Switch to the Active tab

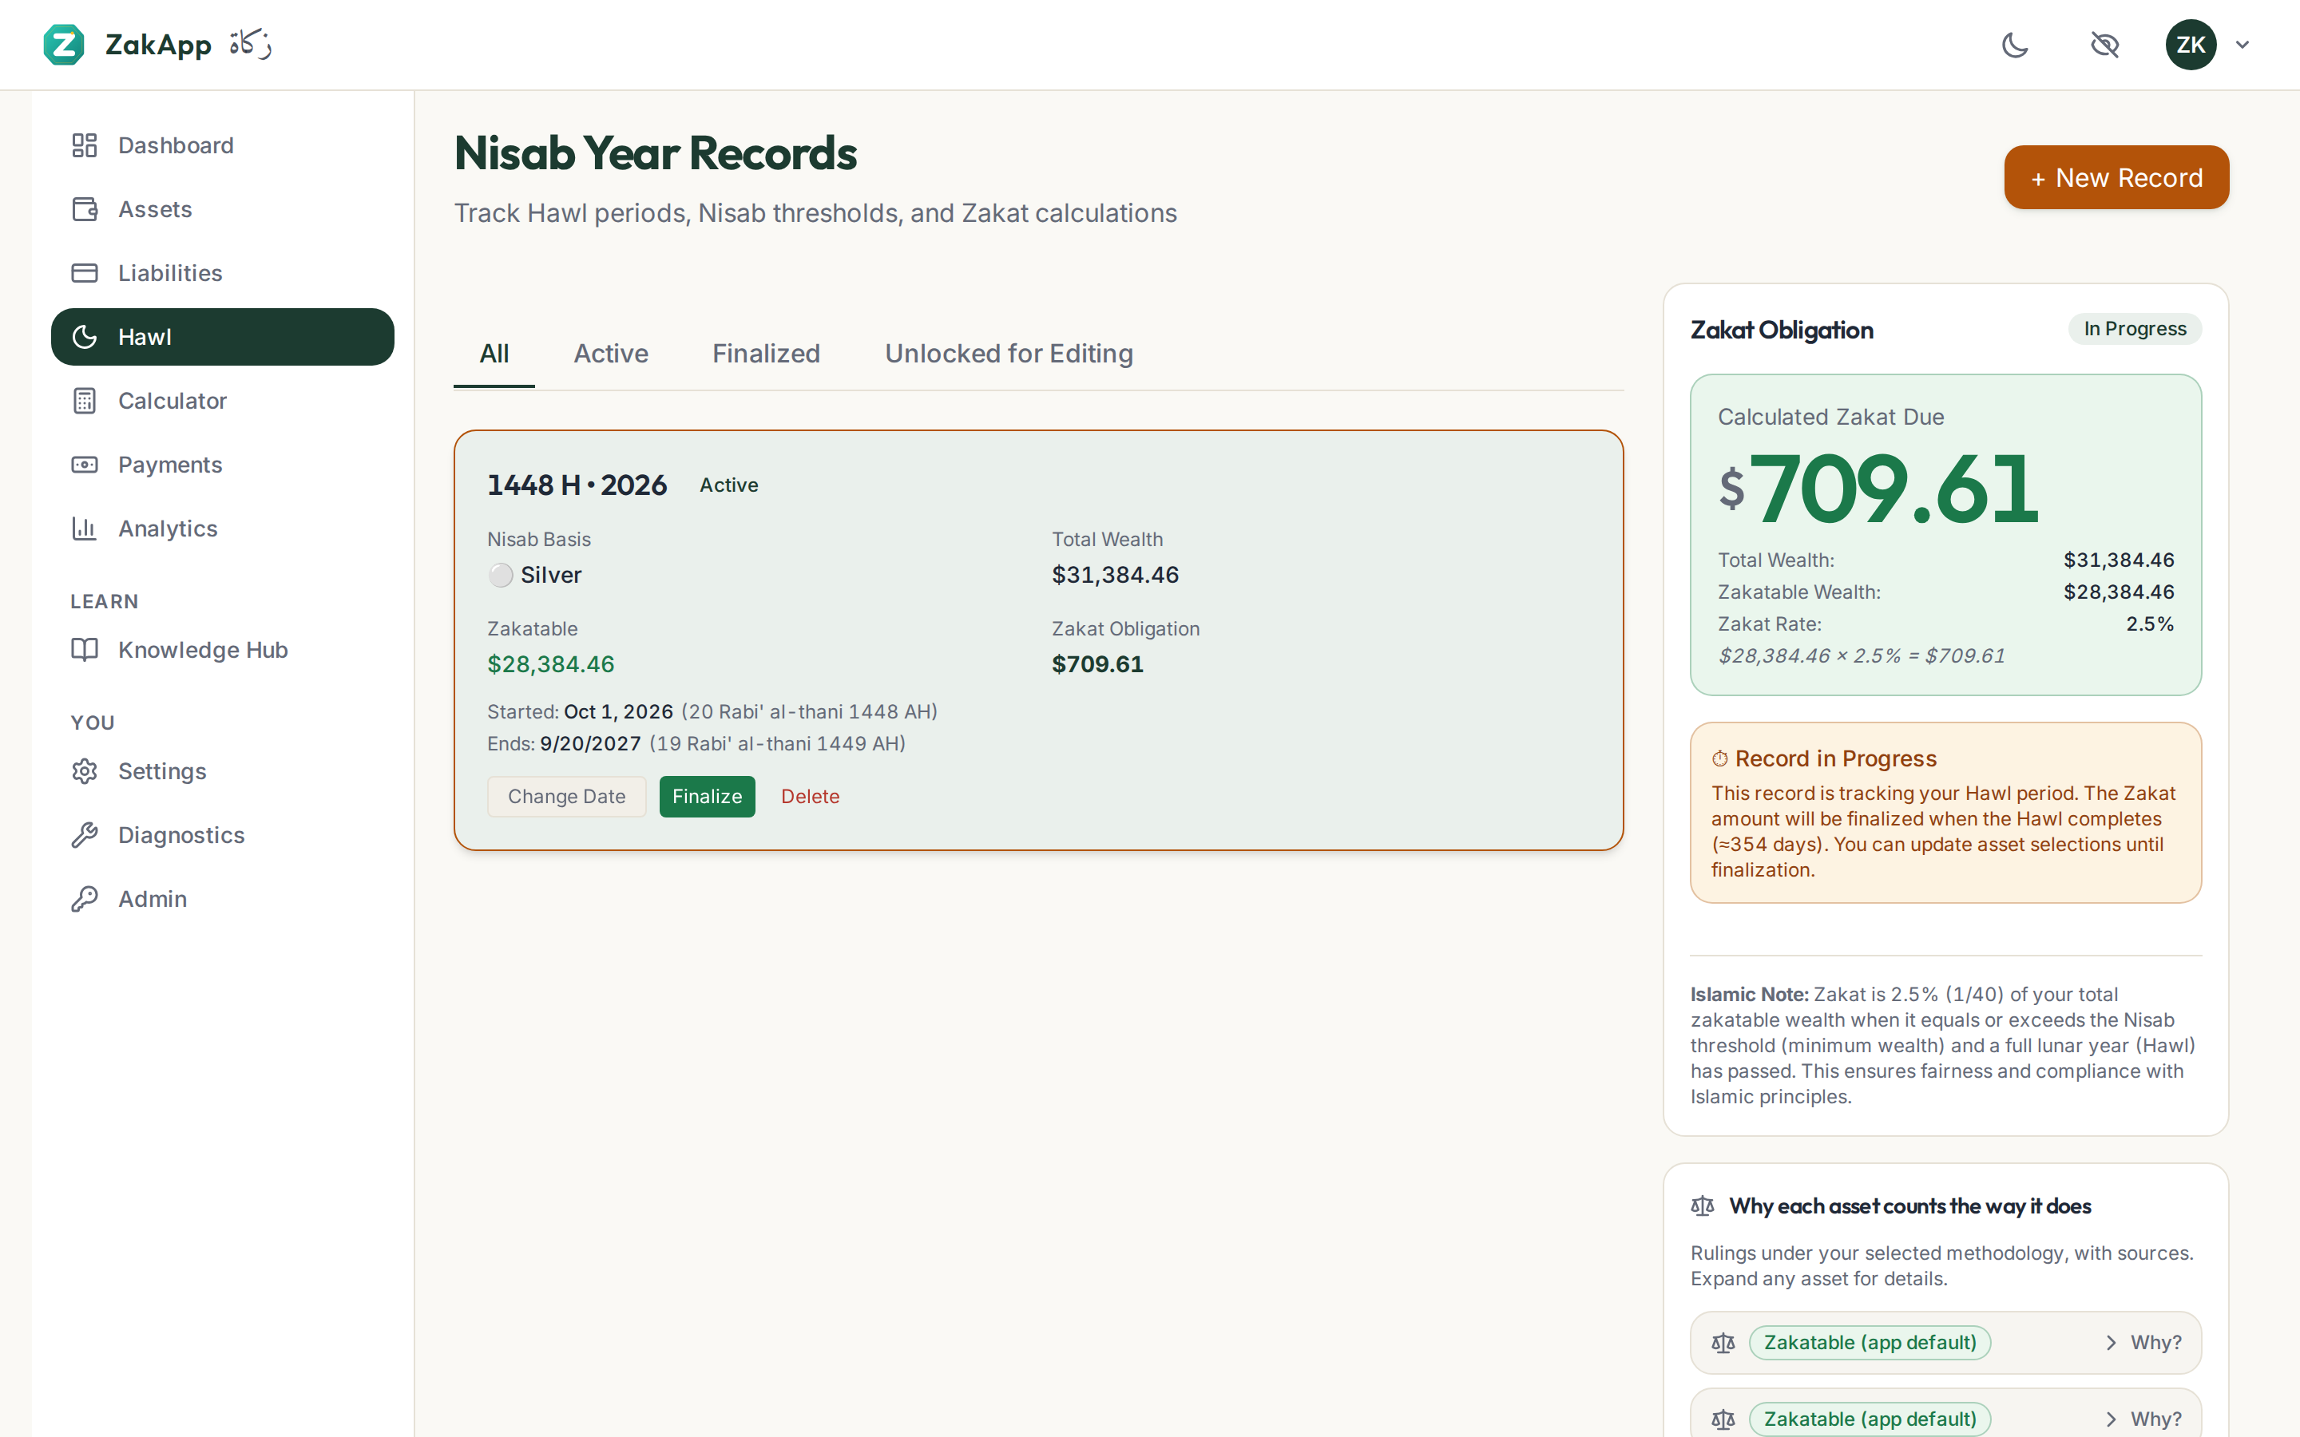click(x=611, y=354)
